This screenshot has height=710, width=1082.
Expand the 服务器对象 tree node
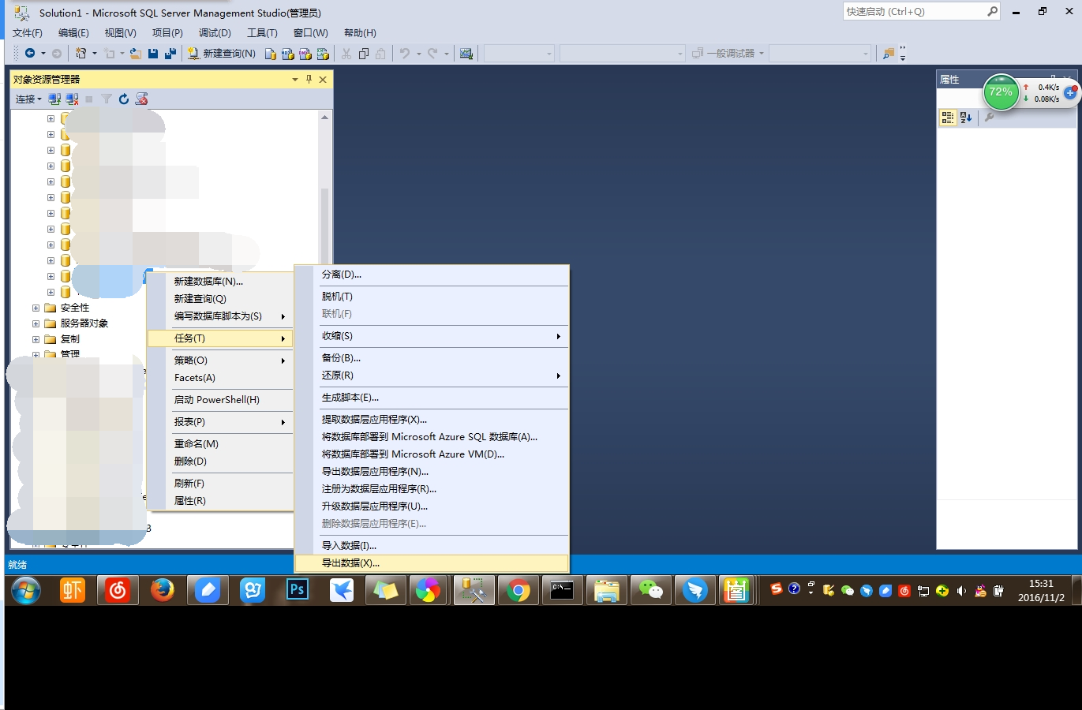(x=36, y=323)
